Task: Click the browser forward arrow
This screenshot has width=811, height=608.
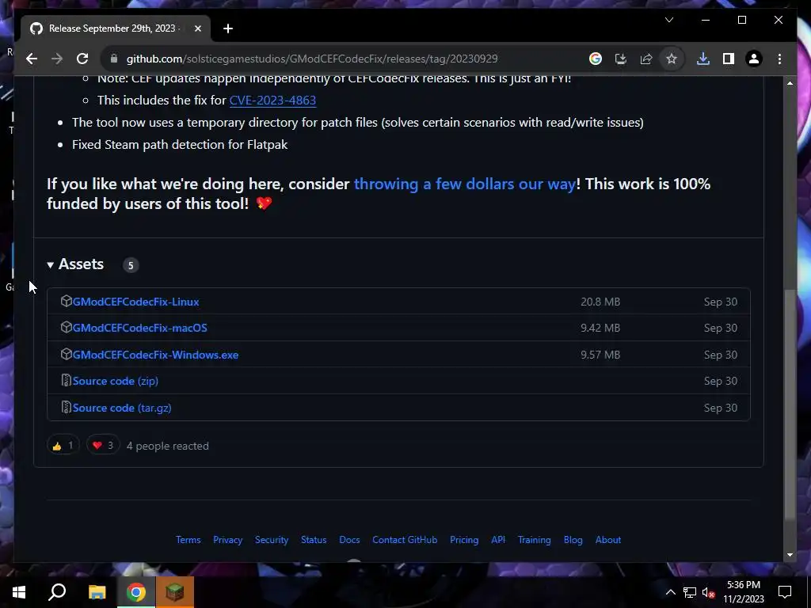Action: pos(57,59)
